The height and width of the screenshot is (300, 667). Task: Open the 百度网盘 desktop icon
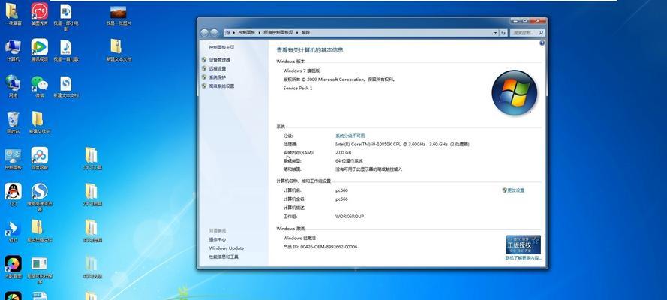tap(40, 159)
